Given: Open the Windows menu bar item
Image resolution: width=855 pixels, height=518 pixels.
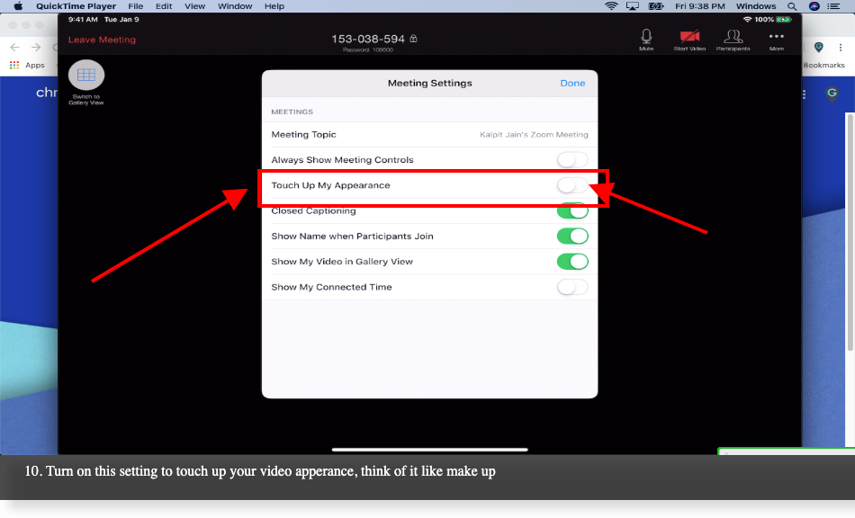Looking at the screenshot, I should [x=756, y=6].
